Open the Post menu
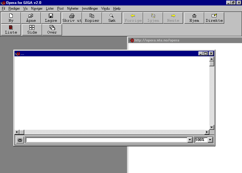The image size is (242, 173). click(60, 8)
